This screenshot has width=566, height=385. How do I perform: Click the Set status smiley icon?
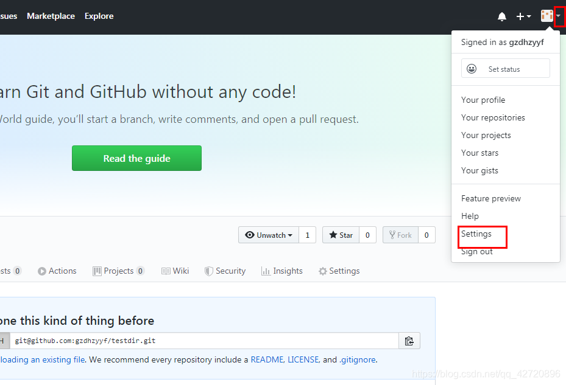472,69
